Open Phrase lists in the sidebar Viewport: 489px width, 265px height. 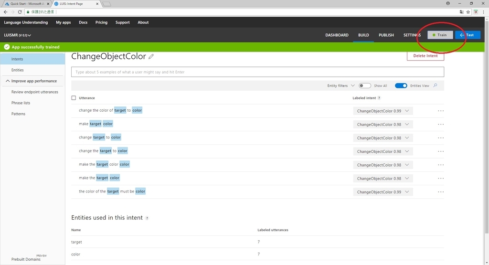click(21, 103)
